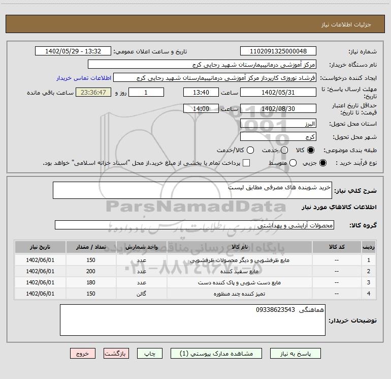Click the اطلاعات کالاهای مورد نیاز section heading
Image resolution: width=391 pixels, height=379 pixels.
[339, 207]
